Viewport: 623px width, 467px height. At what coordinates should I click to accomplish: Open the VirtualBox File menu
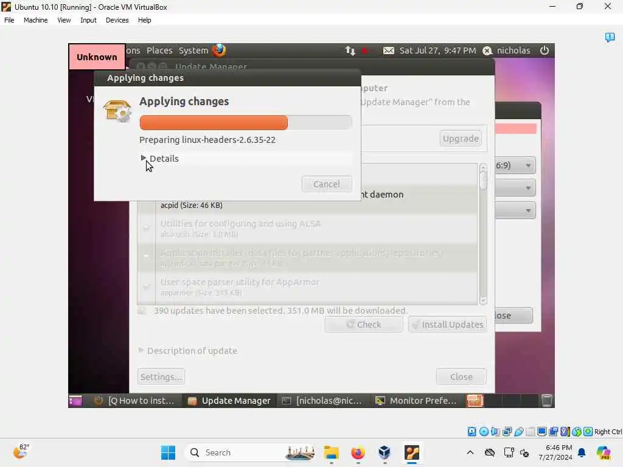pos(9,20)
